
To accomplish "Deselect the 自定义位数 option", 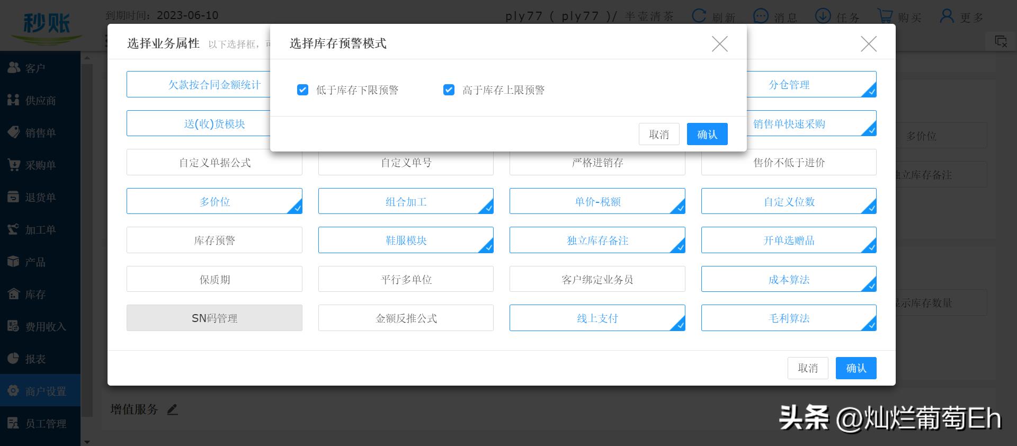I will (x=789, y=201).
